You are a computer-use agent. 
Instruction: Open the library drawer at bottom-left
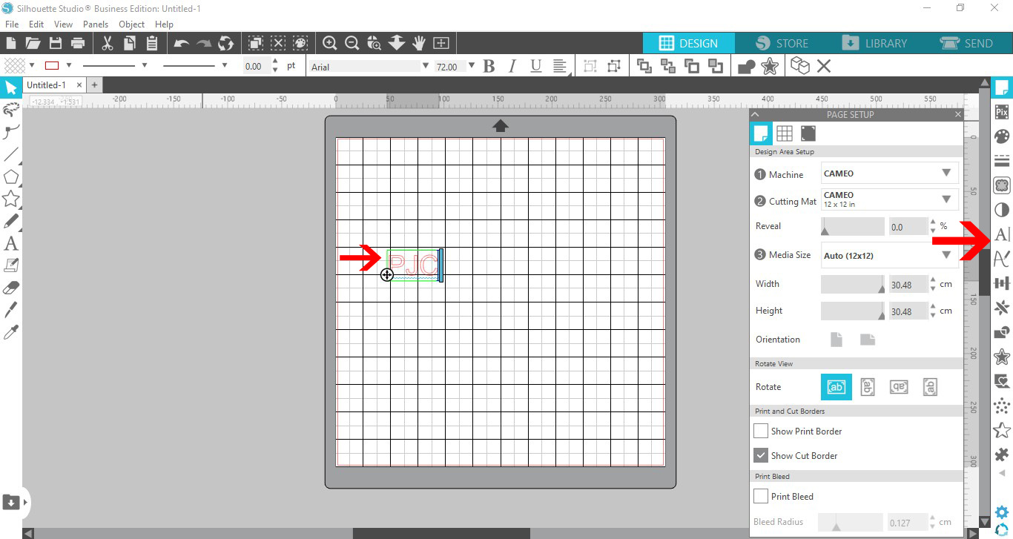click(x=12, y=502)
